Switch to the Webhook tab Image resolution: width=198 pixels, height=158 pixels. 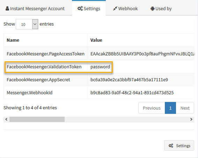125,9
